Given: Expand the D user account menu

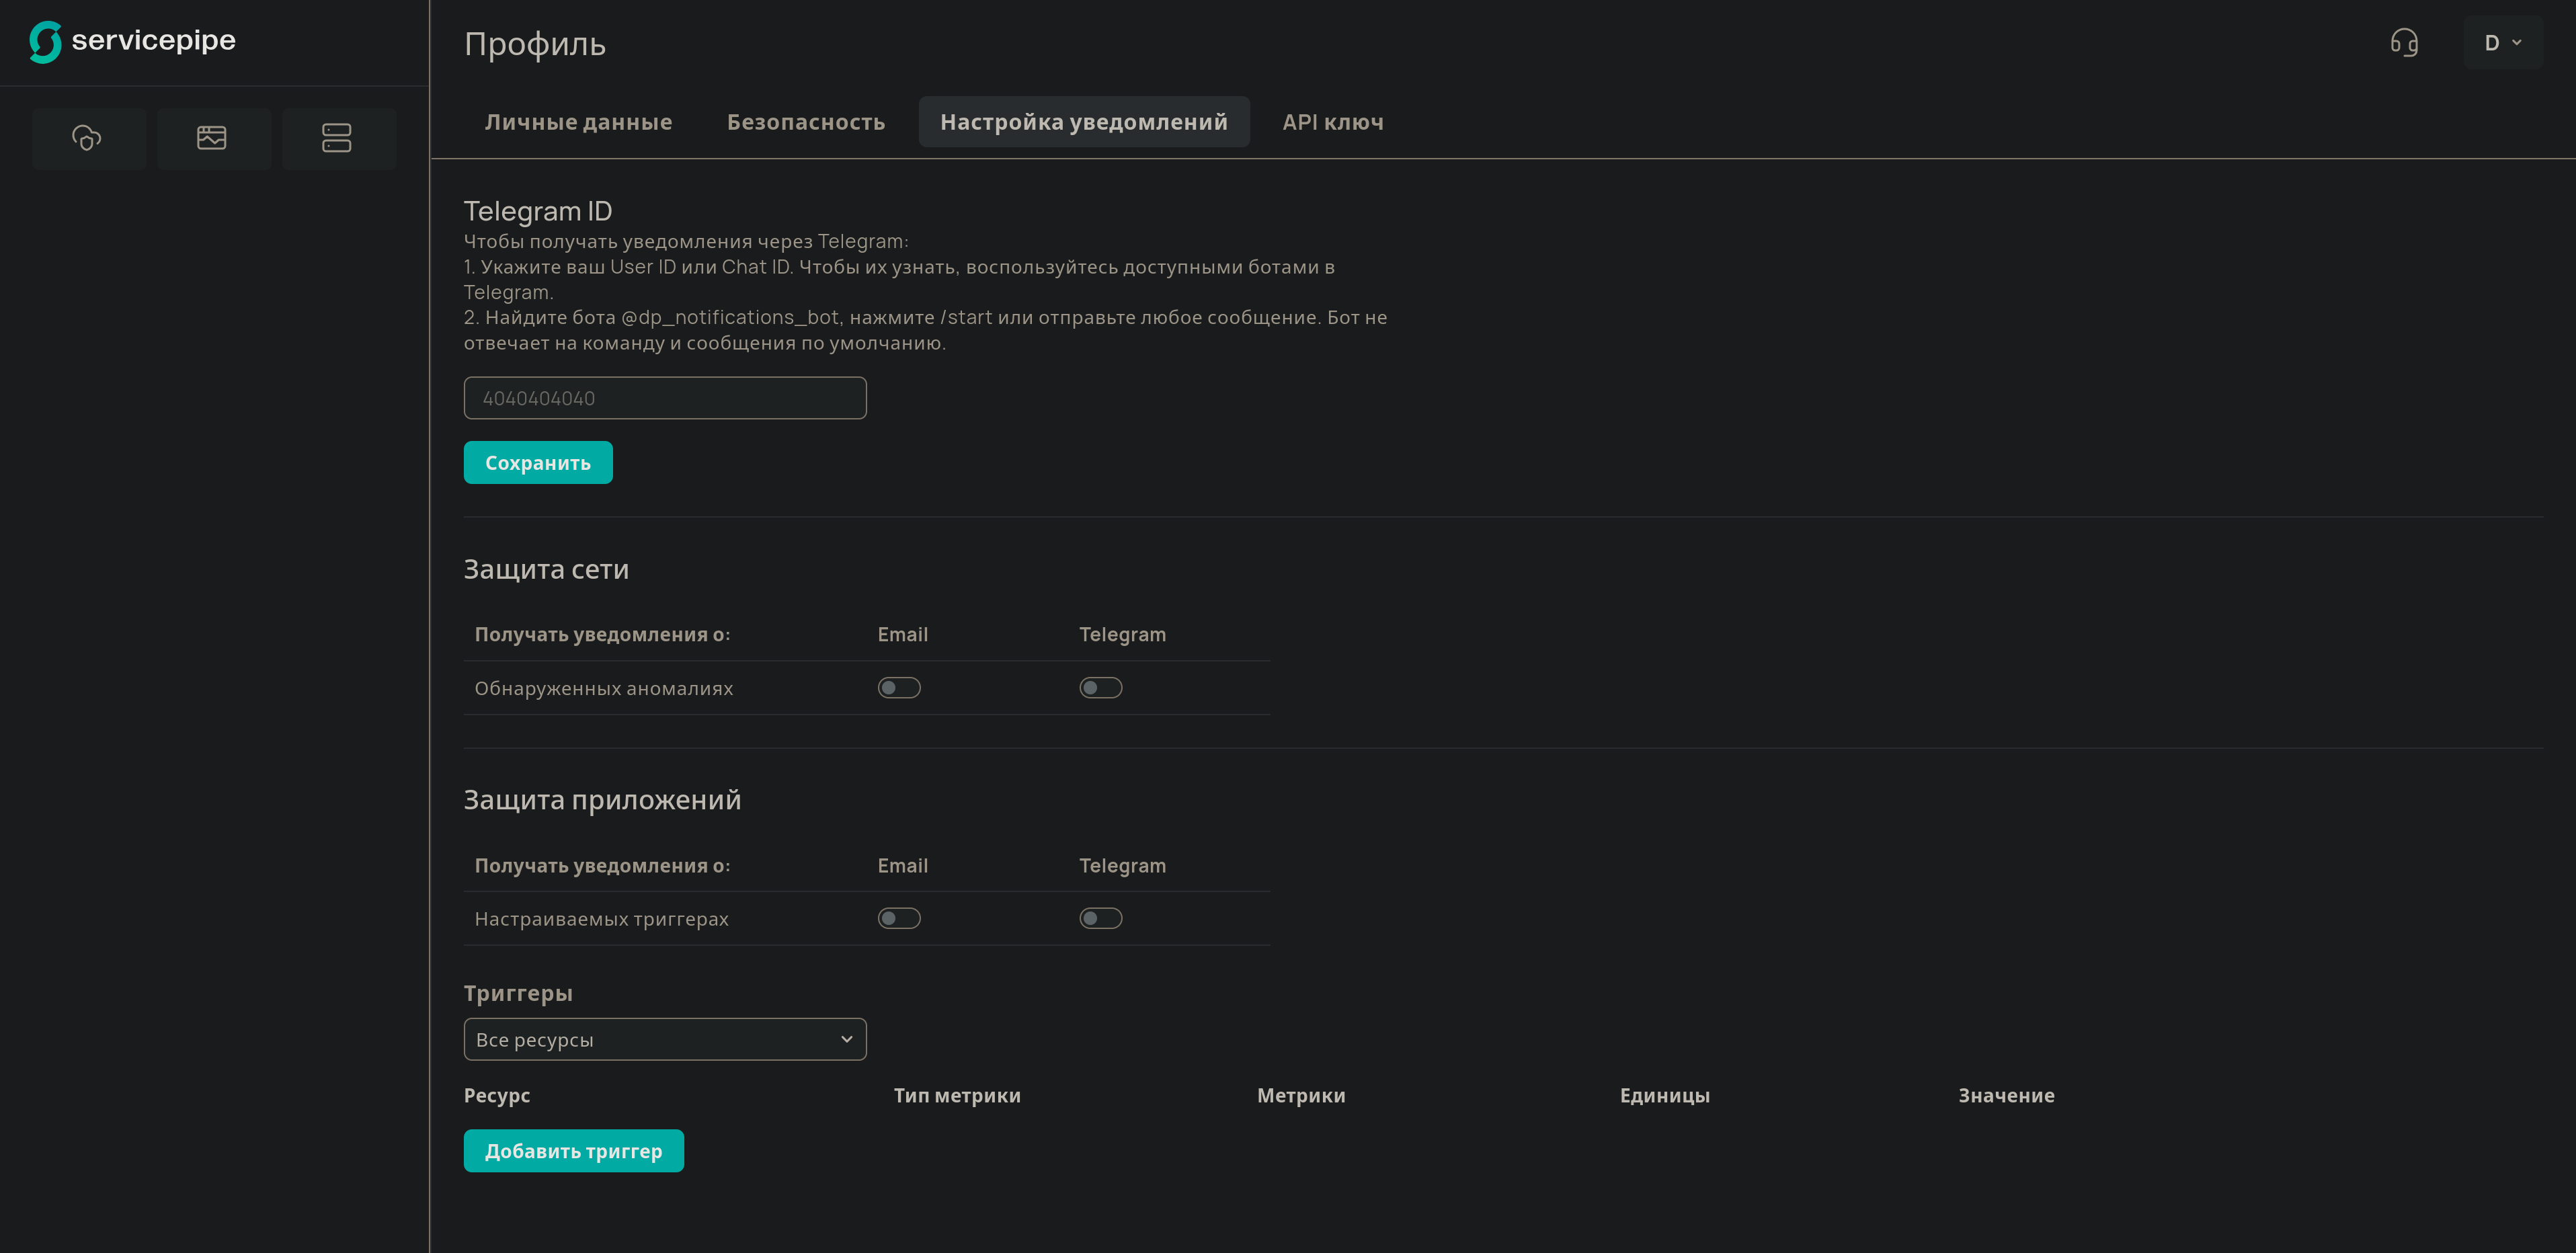Looking at the screenshot, I should (2502, 42).
